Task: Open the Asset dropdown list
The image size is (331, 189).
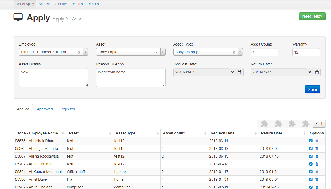Action: 163,52
